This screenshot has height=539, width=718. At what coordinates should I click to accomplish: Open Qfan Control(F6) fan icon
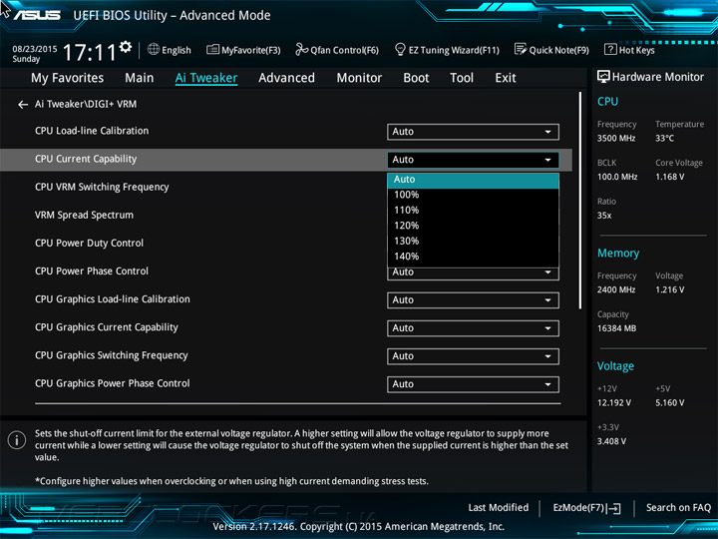point(302,50)
